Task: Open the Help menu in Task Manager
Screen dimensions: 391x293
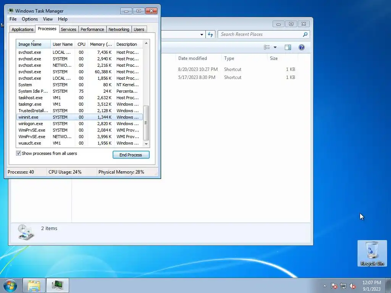Action: point(63,19)
